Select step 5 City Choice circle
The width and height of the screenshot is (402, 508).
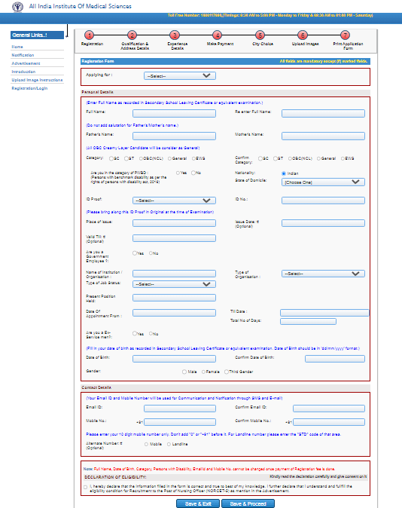[x=260, y=35]
